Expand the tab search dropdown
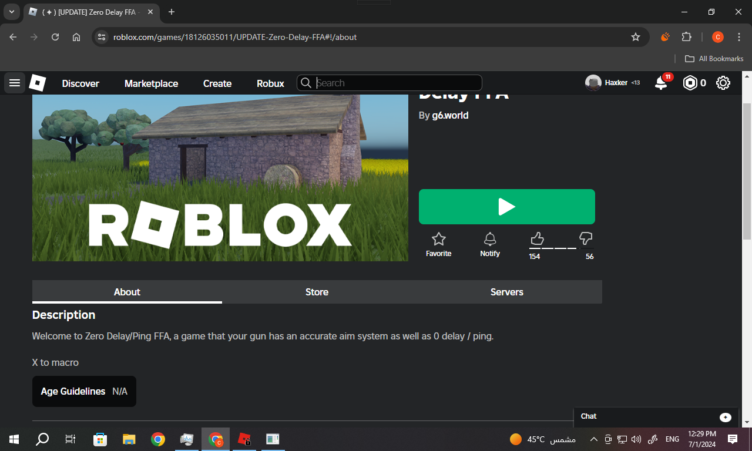752x451 pixels. [x=11, y=12]
